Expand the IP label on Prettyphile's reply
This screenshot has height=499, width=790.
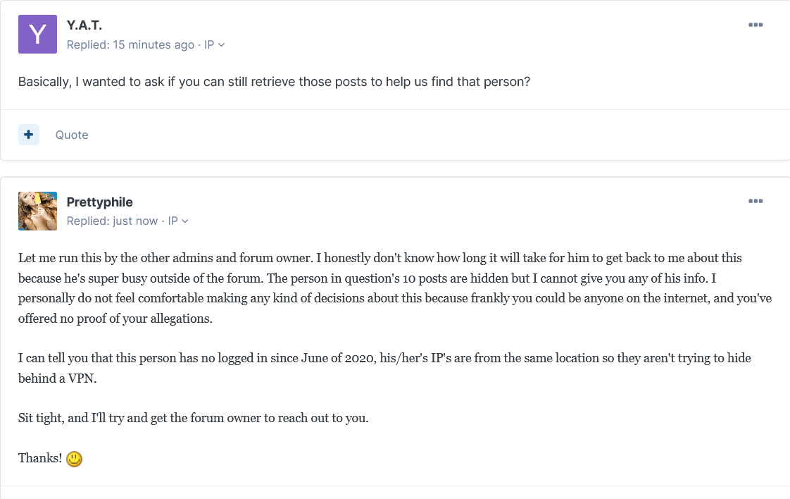(x=173, y=221)
